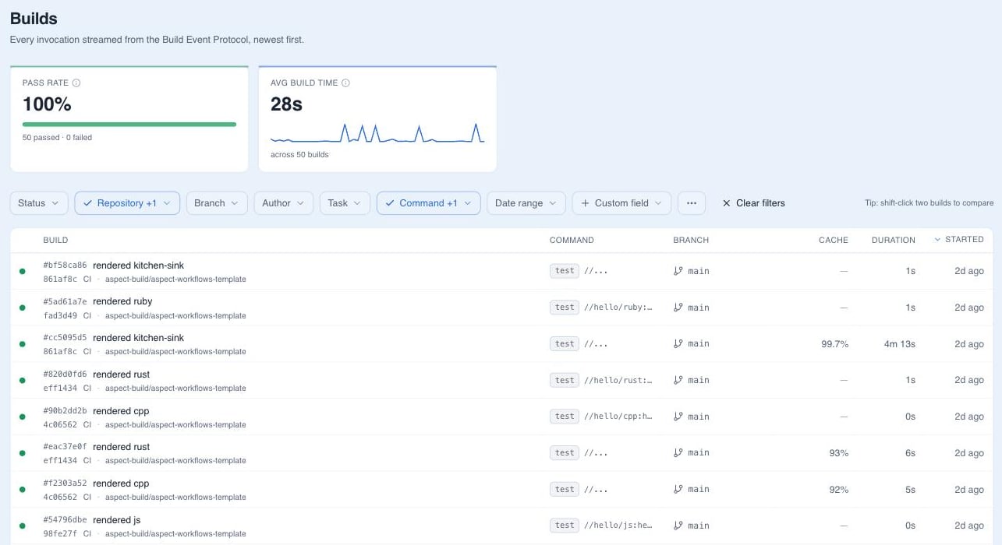Click the 92% cache value

[x=839, y=490]
